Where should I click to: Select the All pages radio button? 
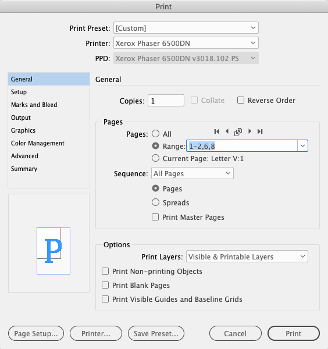click(x=155, y=134)
